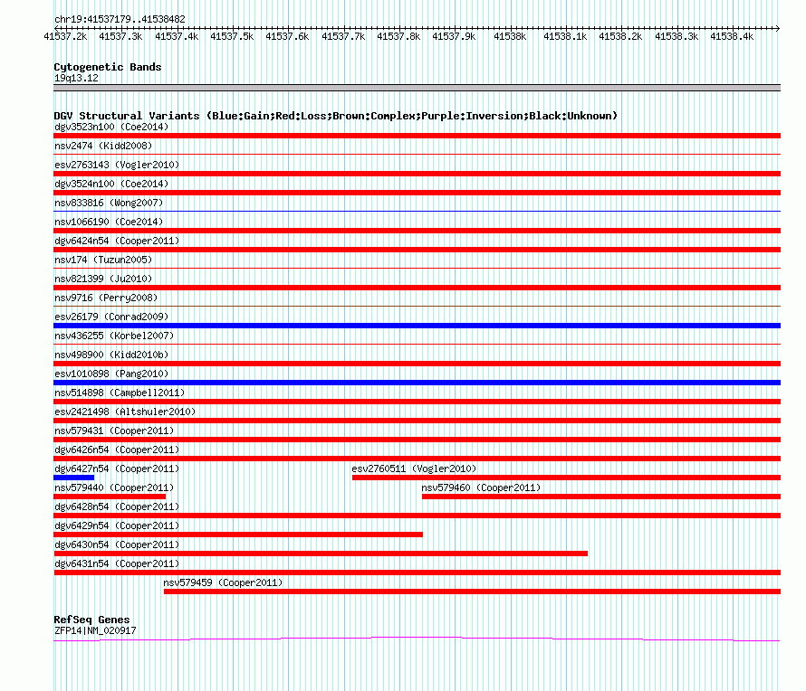Select the nsv833816 (Wong2007) variant label
806x691 pixels.
pyautogui.click(x=109, y=203)
